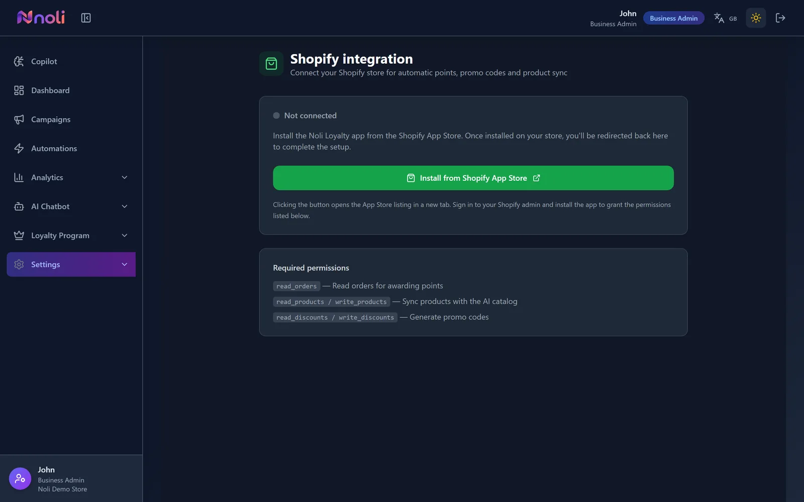The height and width of the screenshot is (502, 804).
Task: Open Automations menu item
Action: (x=71, y=149)
